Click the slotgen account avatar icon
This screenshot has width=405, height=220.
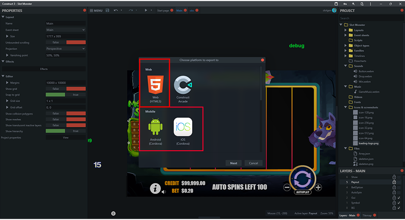coord(334,10)
